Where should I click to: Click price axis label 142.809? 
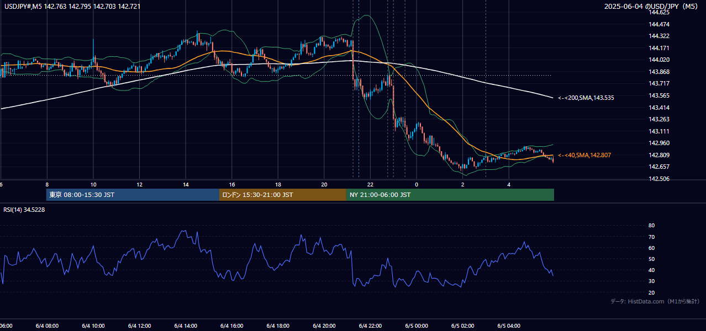(x=659, y=155)
